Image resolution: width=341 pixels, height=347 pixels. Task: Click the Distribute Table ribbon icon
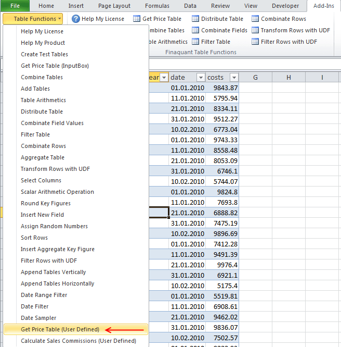click(x=195, y=19)
